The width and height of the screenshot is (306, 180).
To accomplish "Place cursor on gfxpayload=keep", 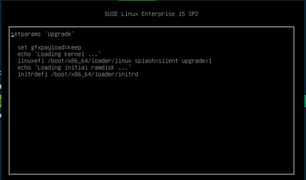I will [x=56, y=48].
